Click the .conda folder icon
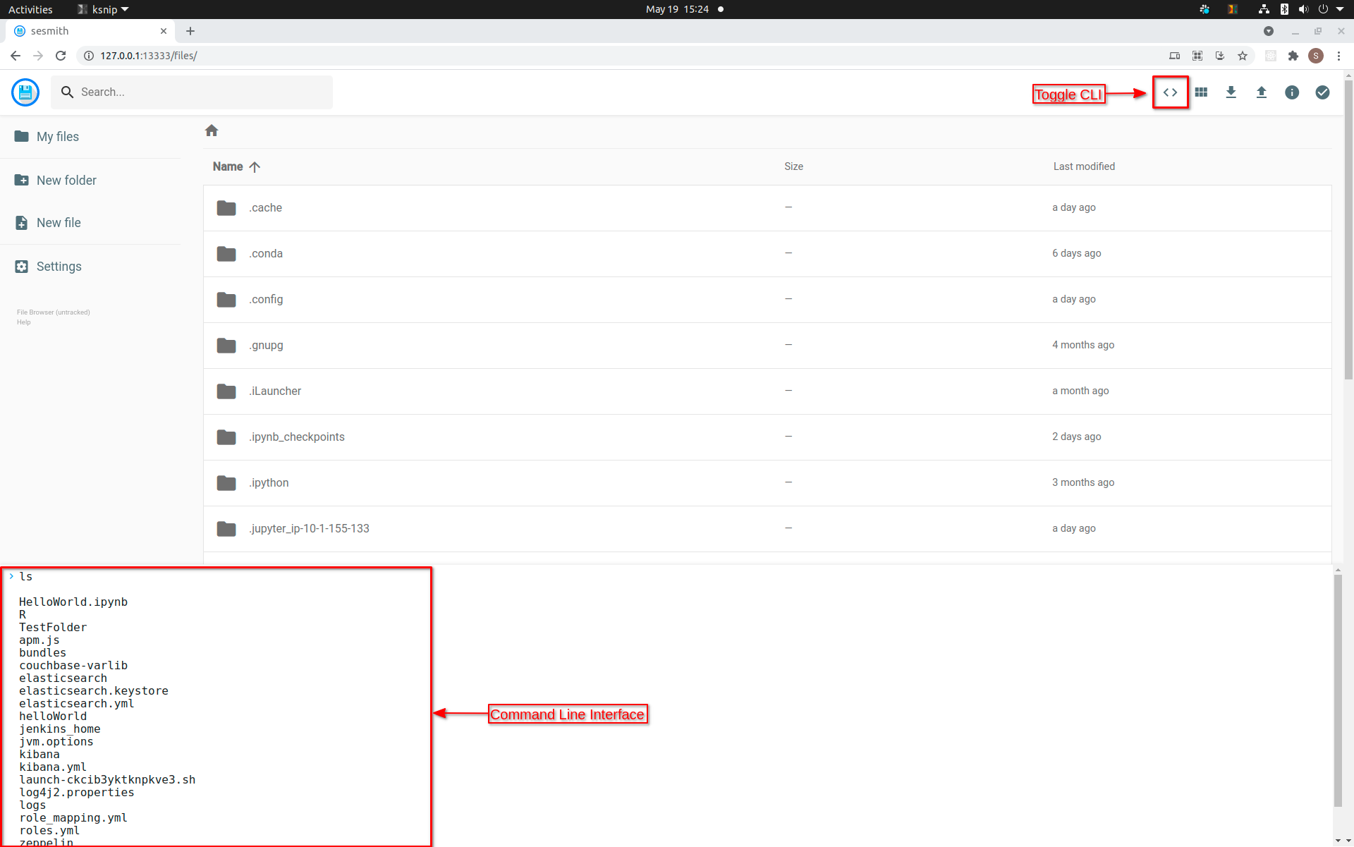Screen dimensions: 1354x847 (226, 254)
